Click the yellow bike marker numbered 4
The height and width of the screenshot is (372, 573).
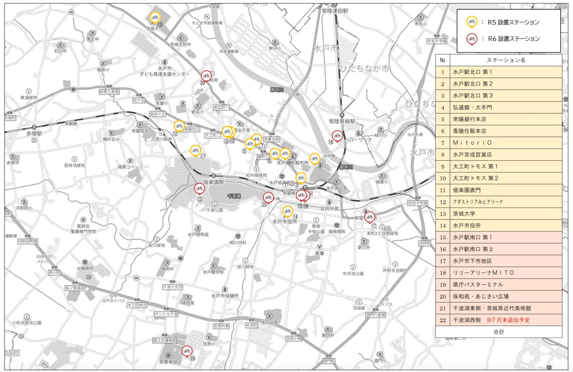pyautogui.click(x=315, y=159)
